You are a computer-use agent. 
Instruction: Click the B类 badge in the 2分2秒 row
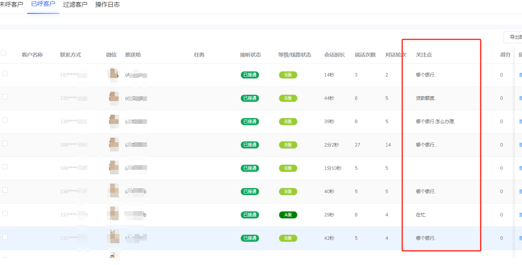(288, 145)
